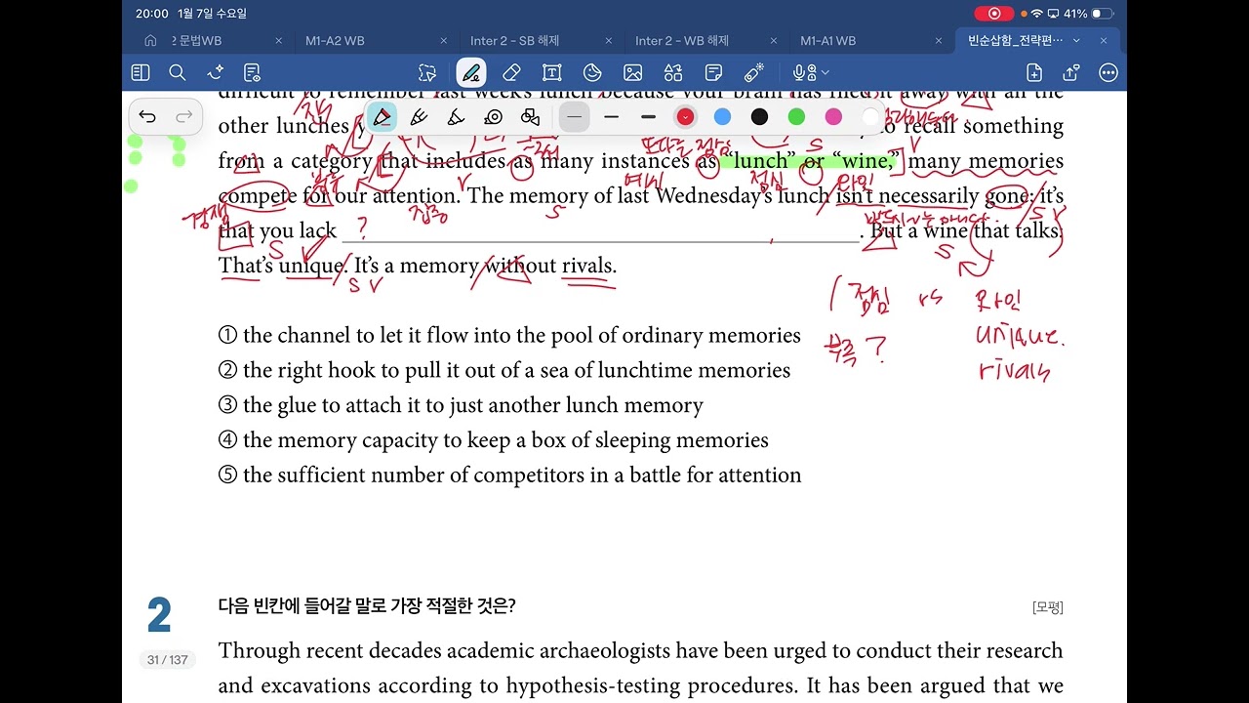
Task: Pick the pink pen color
Action: (833, 117)
